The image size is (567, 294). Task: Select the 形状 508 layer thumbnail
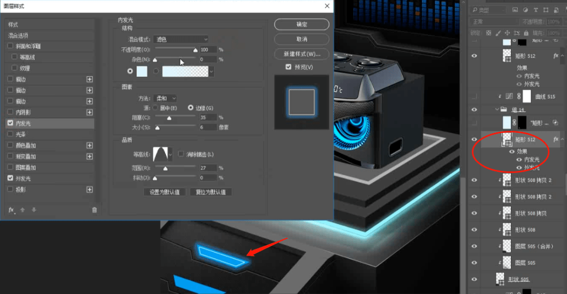click(x=507, y=229)
